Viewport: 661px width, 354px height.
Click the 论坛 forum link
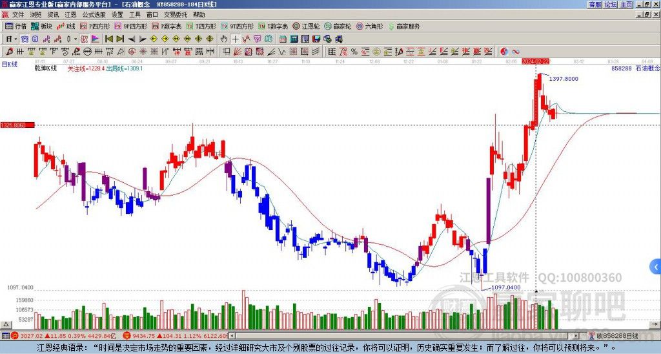[611, 5]
